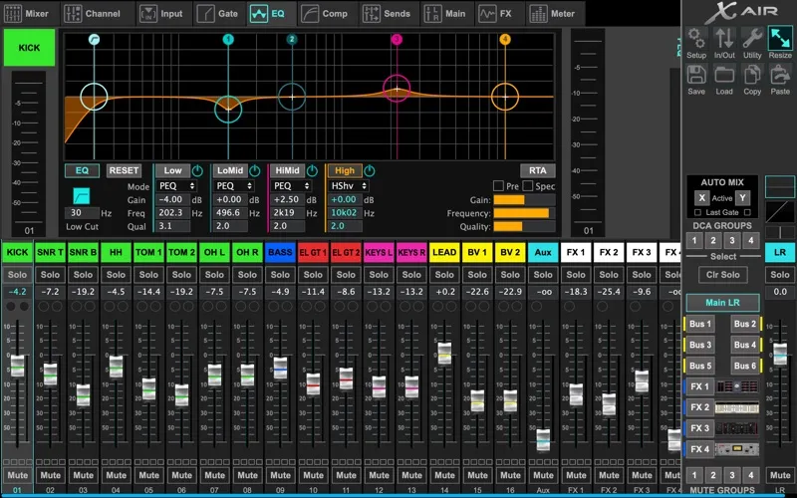Toggle the HiMid band power icon

pyautogui.click(x=312, y=170)
